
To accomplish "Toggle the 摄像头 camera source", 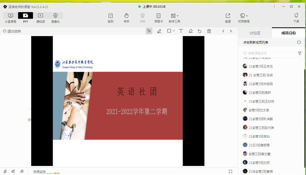I will [56, 18].
